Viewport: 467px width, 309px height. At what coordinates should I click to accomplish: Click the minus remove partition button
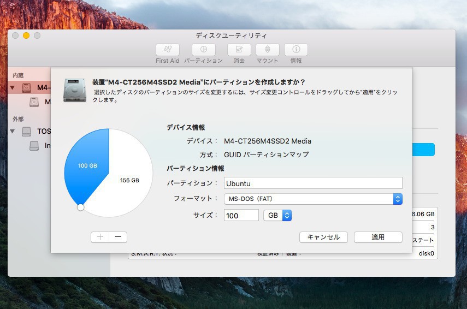point(118,237)
